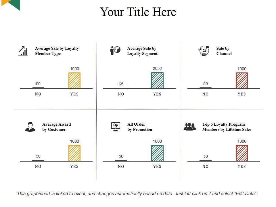276x207 pixels.
Task: Click the yellow YES bar under Average Award
Action: 74,153
